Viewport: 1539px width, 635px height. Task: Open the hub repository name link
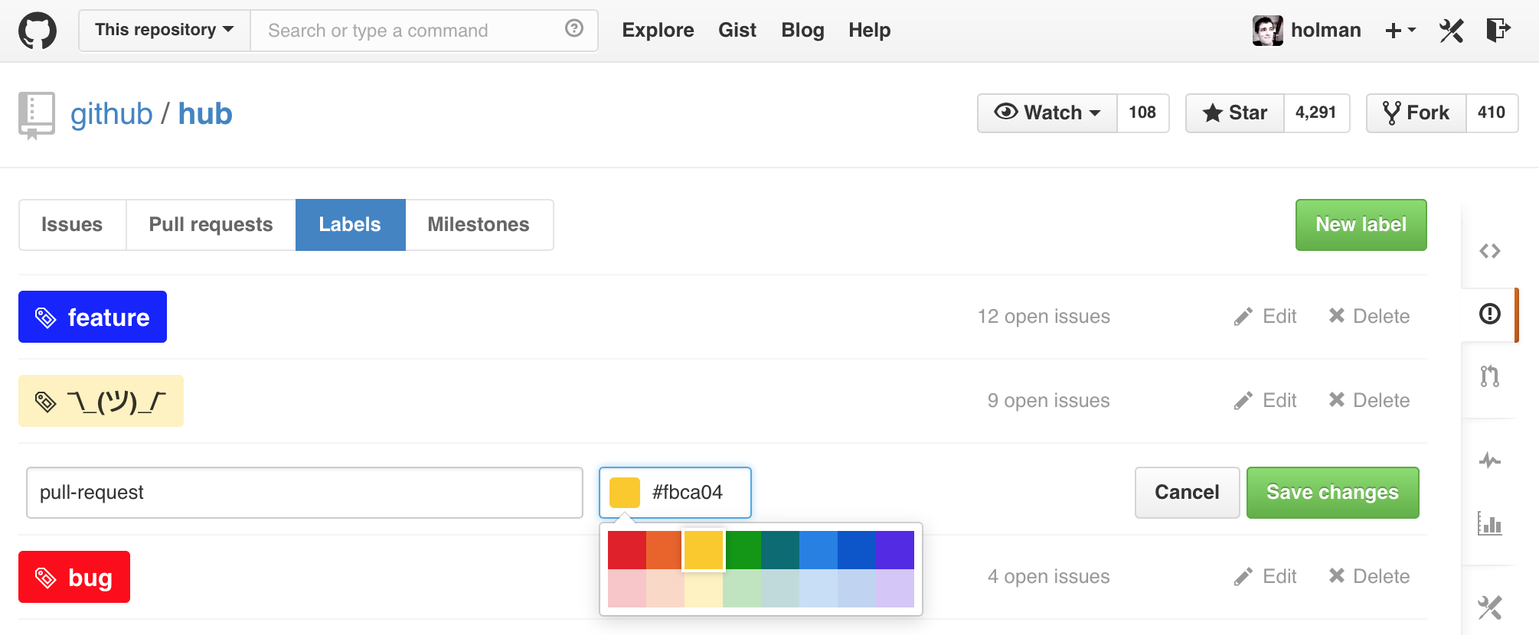205,114
